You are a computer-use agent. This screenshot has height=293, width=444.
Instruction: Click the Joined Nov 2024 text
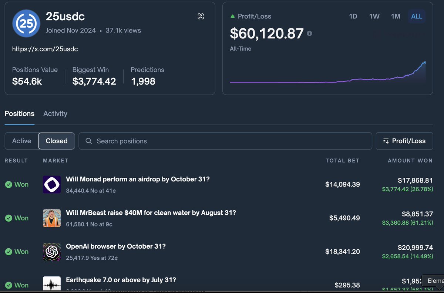[x=71, y=31]
